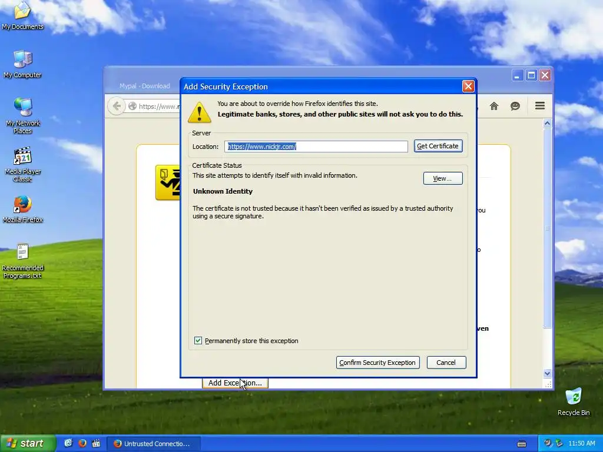Click the taskbar clock showing 11:50 AM
Viewport: 603px width, 452px height.
(x=581, y=444)
